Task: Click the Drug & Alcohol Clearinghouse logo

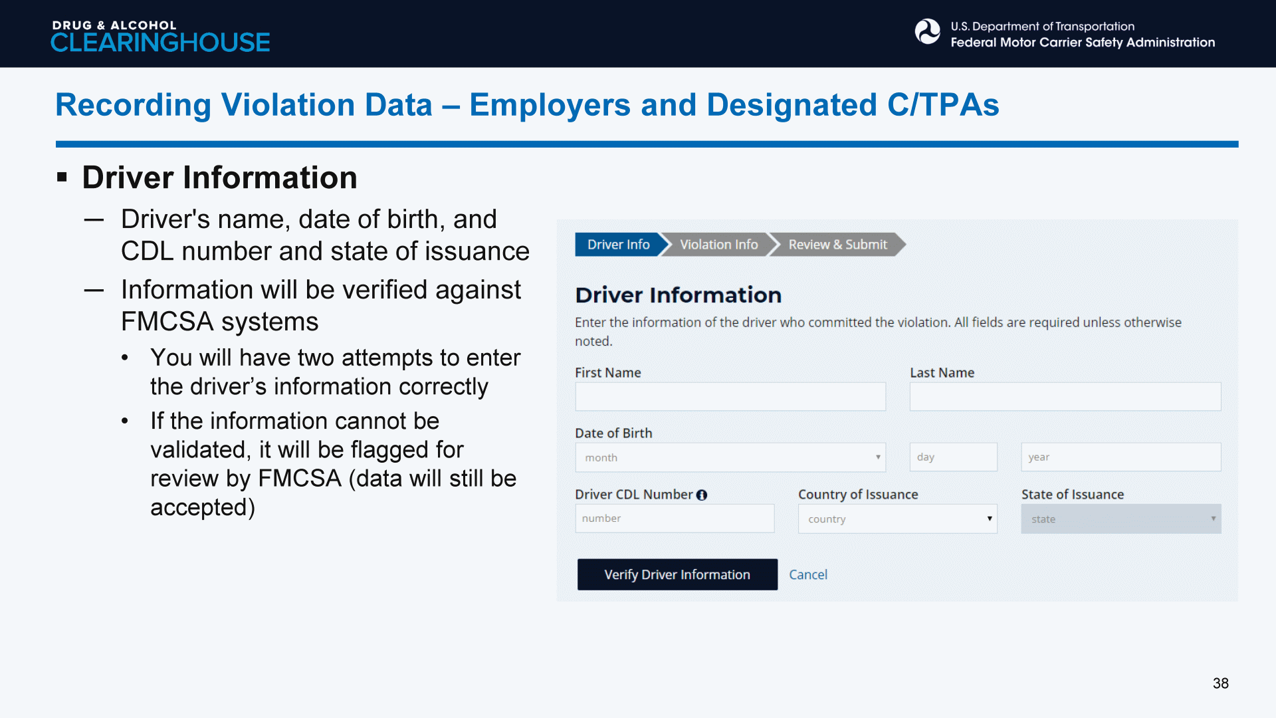Action: coord(160,36)
